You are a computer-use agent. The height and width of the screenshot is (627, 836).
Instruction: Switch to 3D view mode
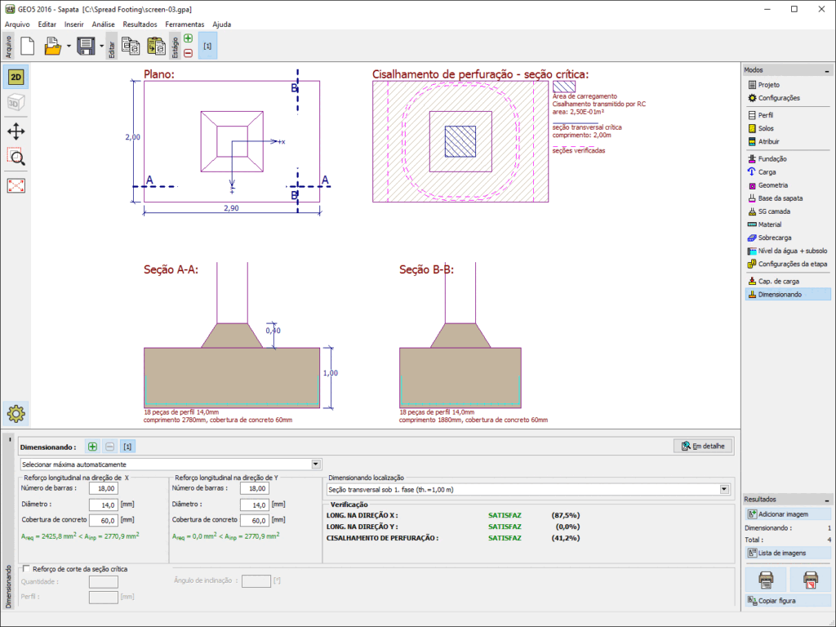coord(16,103)
